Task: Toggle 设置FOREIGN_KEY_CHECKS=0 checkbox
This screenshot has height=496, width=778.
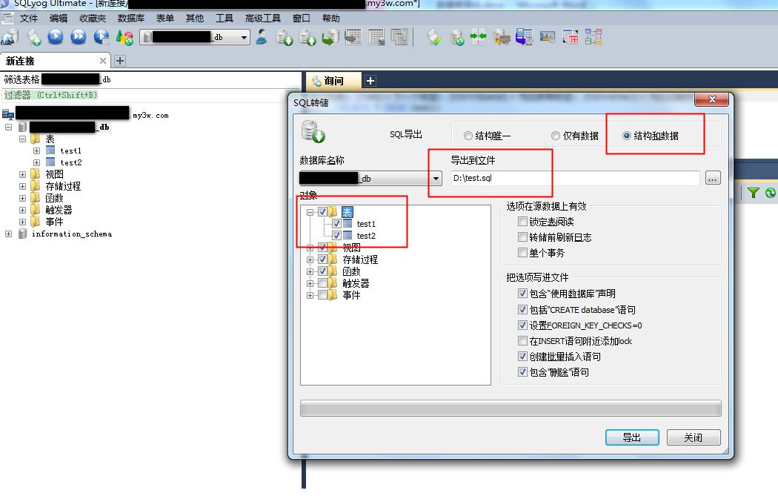Action: click(523, 325)
